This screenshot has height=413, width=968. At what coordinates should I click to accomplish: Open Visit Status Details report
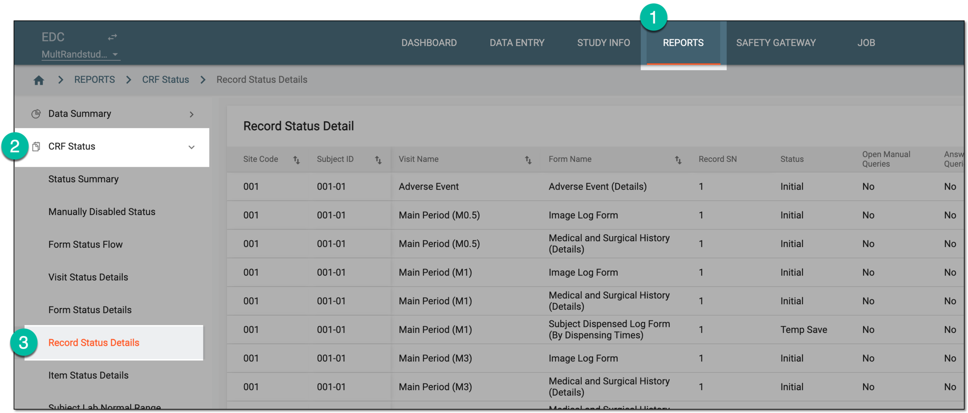[88, 277]
